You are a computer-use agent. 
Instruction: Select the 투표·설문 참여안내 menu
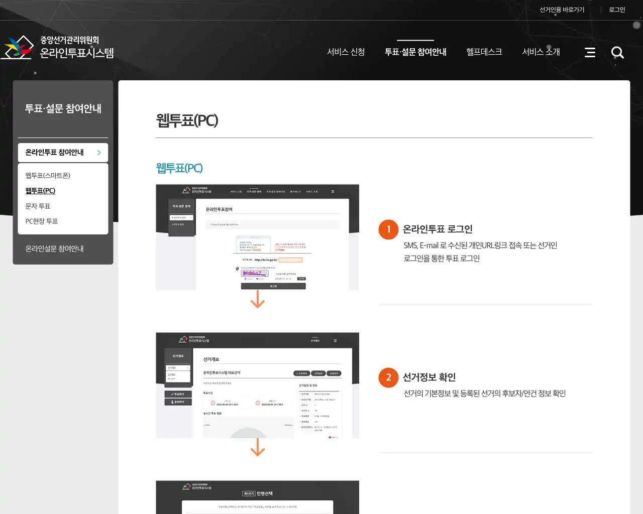coord(415,52)
